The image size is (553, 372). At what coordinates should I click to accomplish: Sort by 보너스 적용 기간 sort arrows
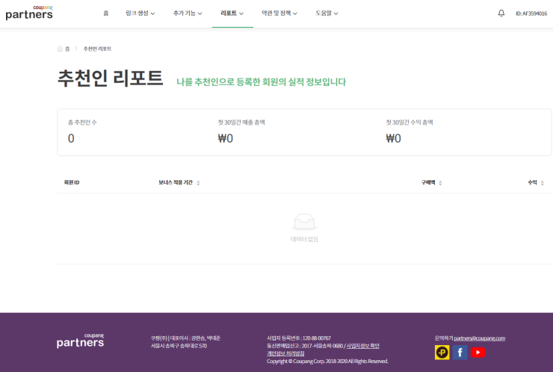point(198,183)
